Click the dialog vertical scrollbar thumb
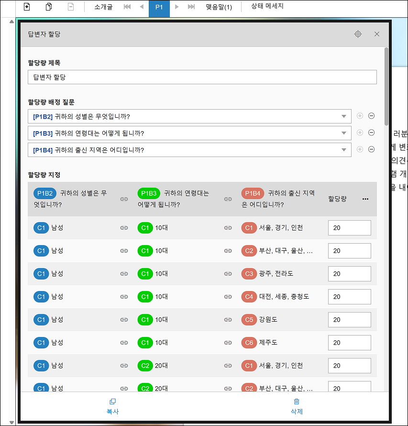Screen dimensions: 408x426 click(x=386, y=86)
